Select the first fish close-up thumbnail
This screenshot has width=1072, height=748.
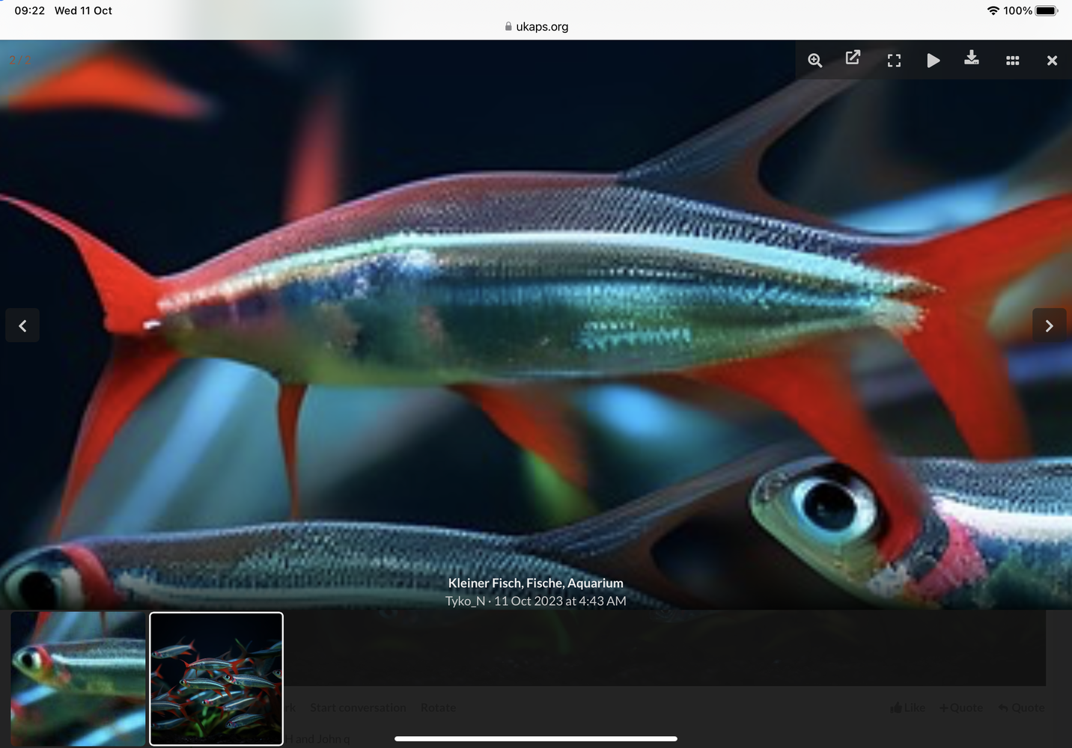point(78,678)
